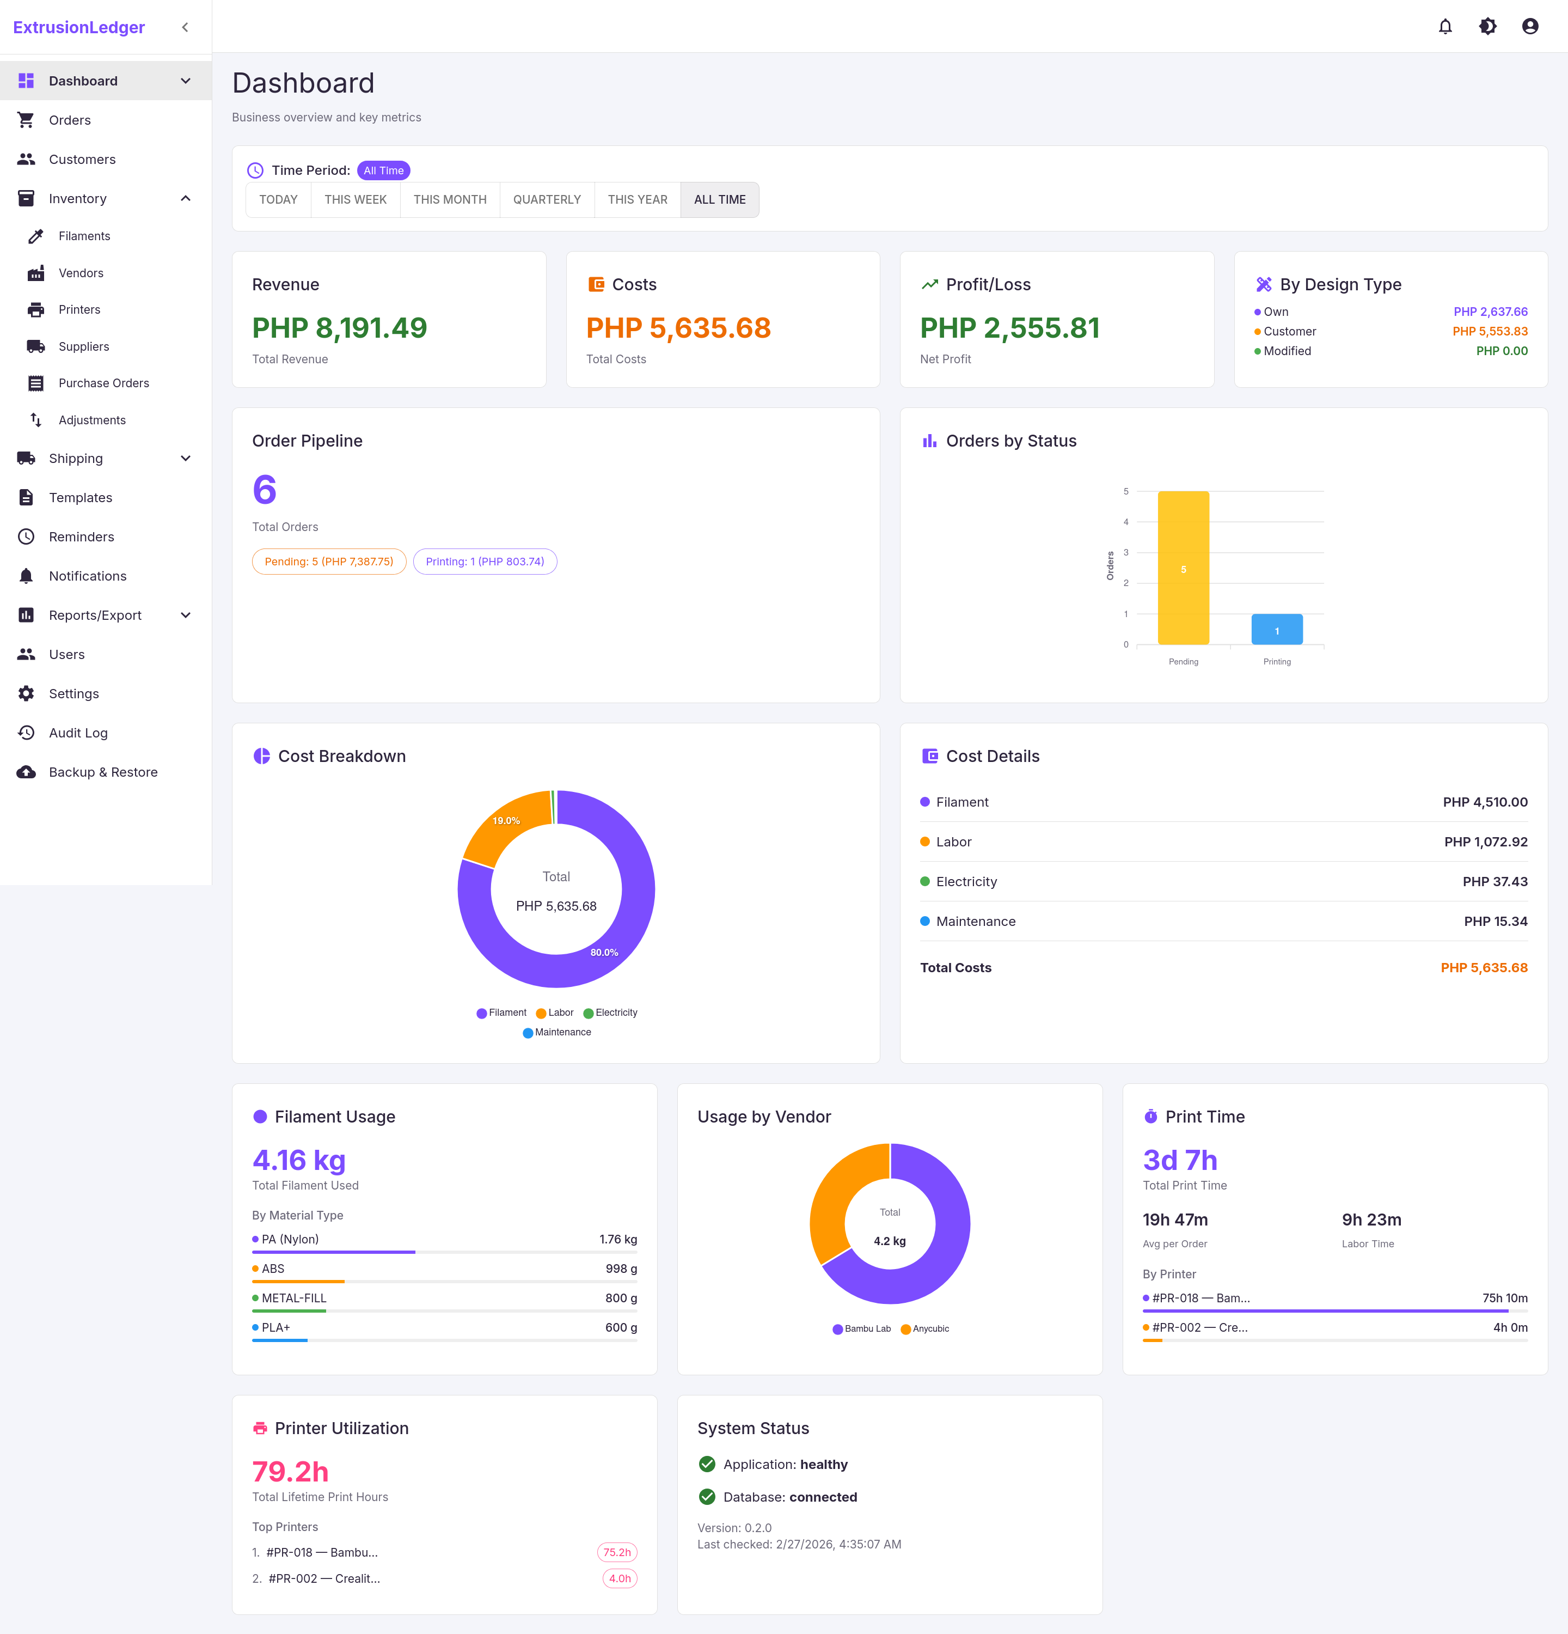Viewport: 1568px width, 1634px height.
Task: Open Audit Log via its history icon
Action: pos(26,733)
